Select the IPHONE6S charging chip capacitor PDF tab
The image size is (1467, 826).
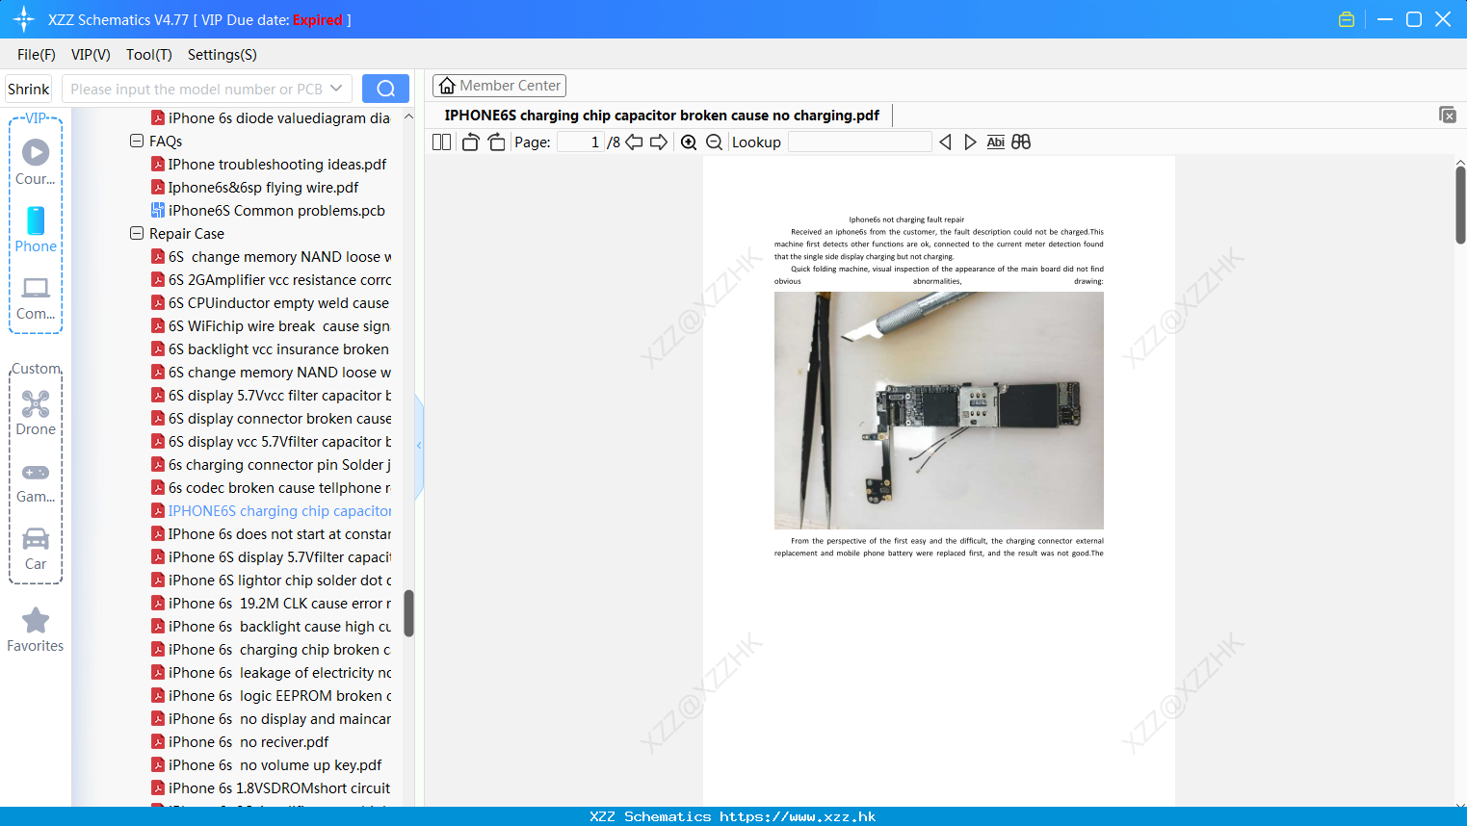click(x=662, y=116)
